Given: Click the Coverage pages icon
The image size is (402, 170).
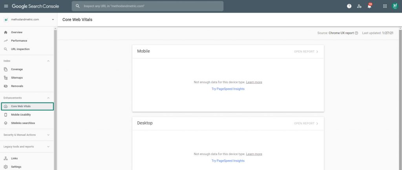Looking at the screenshot, I should click(x=5, y=69).
